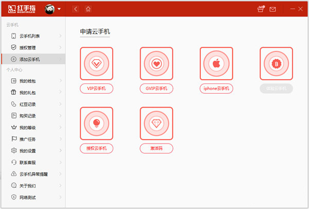
Task: Click the iphone云手机 button
Action: pos(216,89)
